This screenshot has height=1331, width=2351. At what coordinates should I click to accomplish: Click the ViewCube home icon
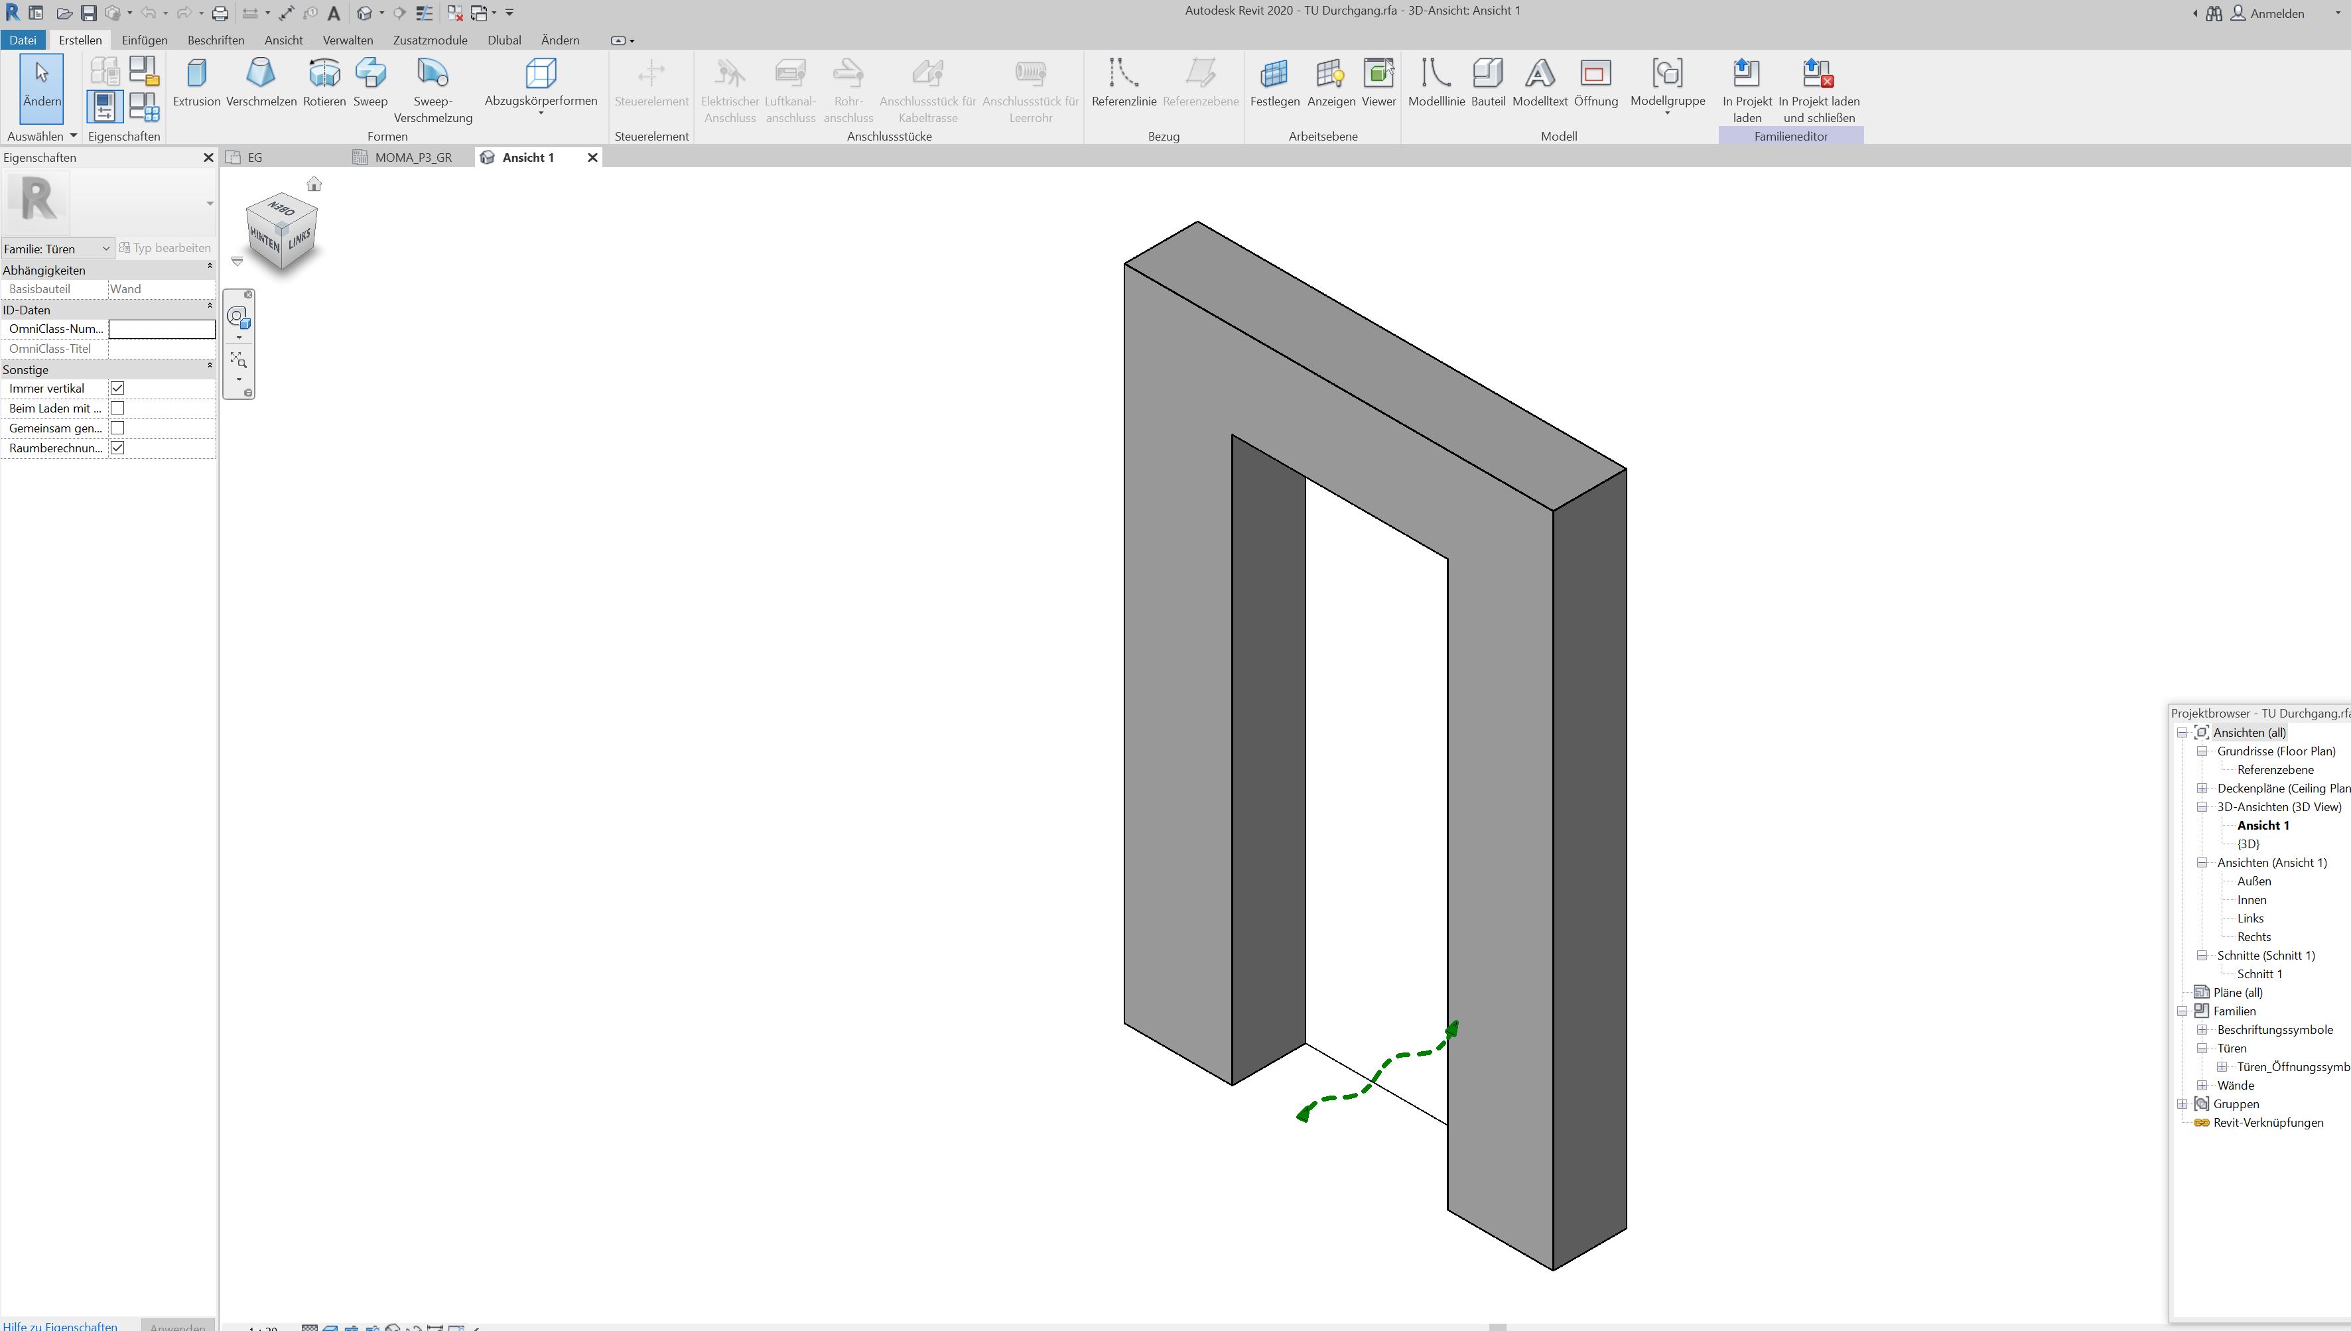pyautogui.click(x=314, y=184)
